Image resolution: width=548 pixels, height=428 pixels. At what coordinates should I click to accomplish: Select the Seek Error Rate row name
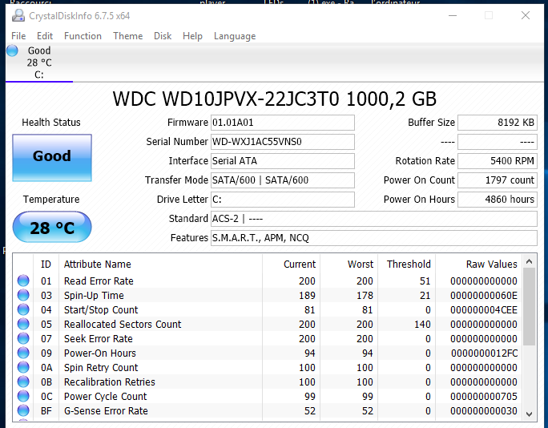99,338
